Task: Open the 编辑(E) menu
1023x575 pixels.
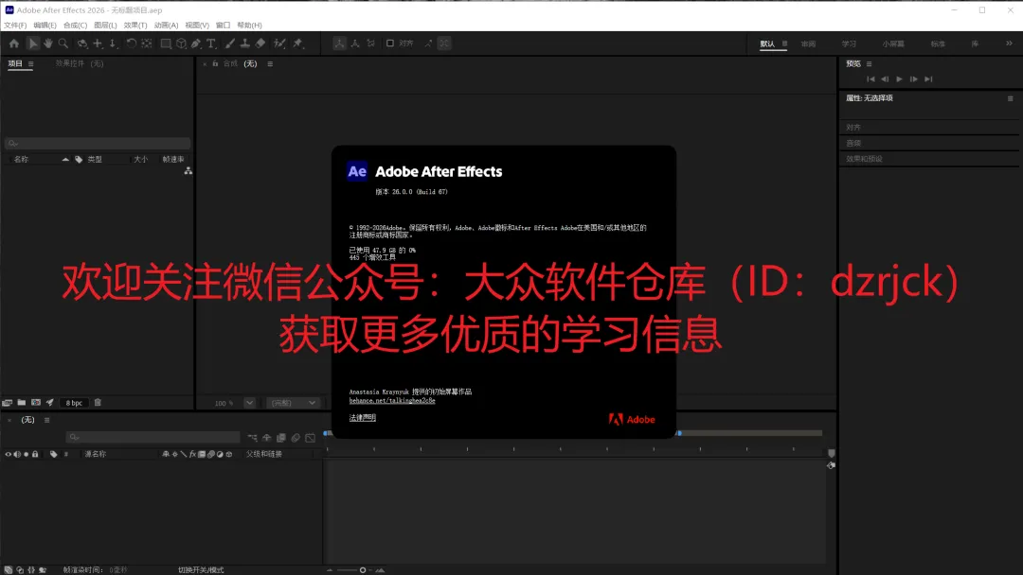Action: tap(45, 26)
